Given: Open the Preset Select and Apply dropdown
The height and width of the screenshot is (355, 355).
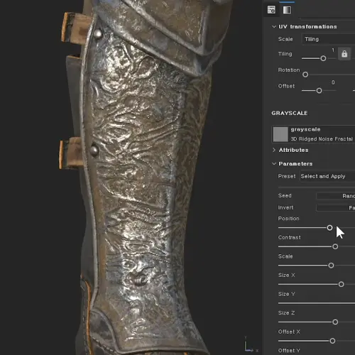Looking at the screenshot, I should tap(327, 177).
